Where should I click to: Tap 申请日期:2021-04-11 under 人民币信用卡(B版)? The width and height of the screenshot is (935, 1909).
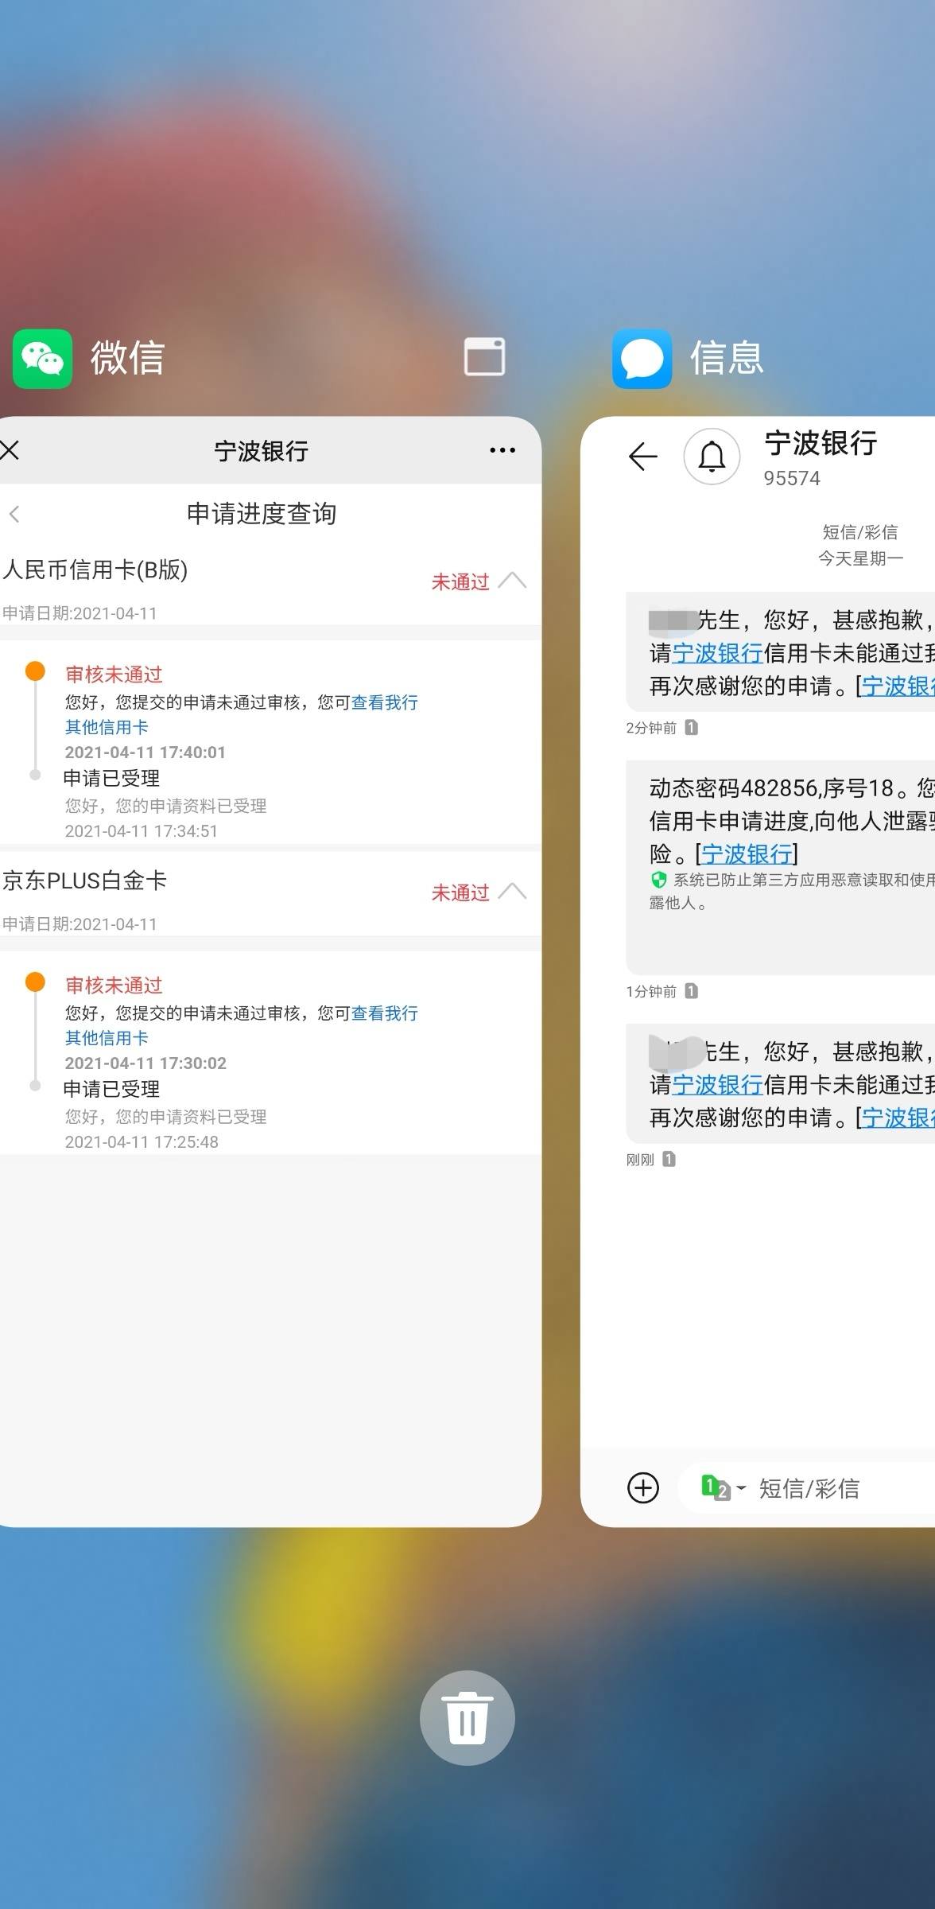80,613
